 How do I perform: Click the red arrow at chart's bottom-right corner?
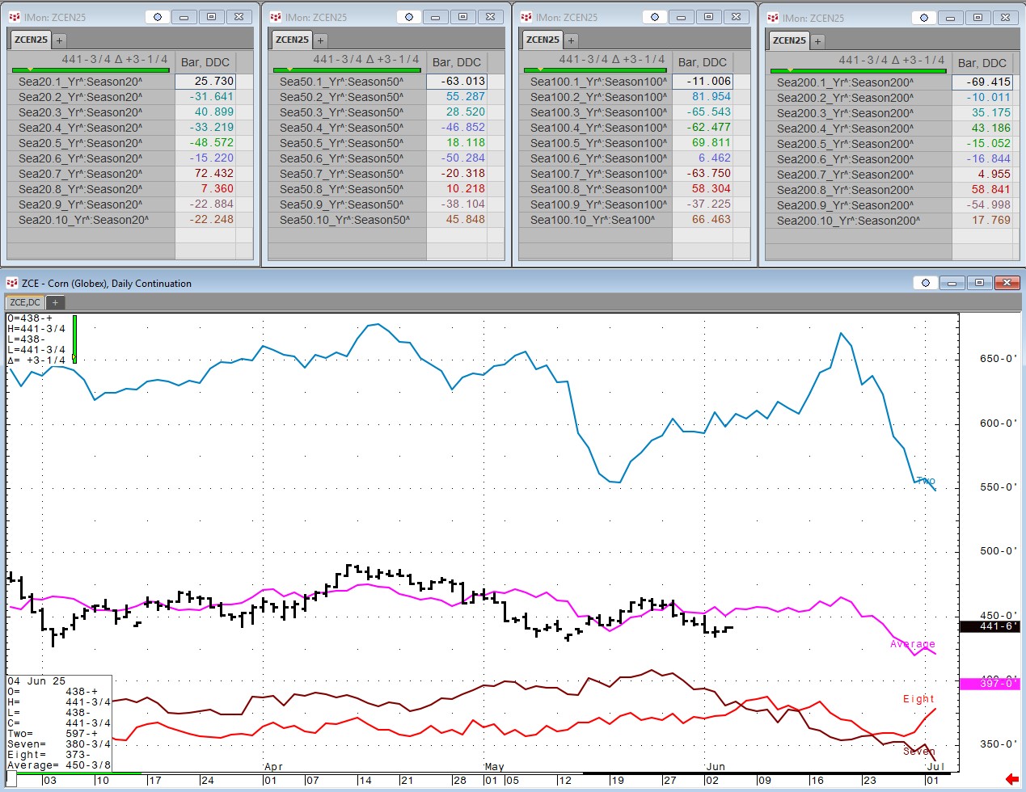click(1011, 780)
